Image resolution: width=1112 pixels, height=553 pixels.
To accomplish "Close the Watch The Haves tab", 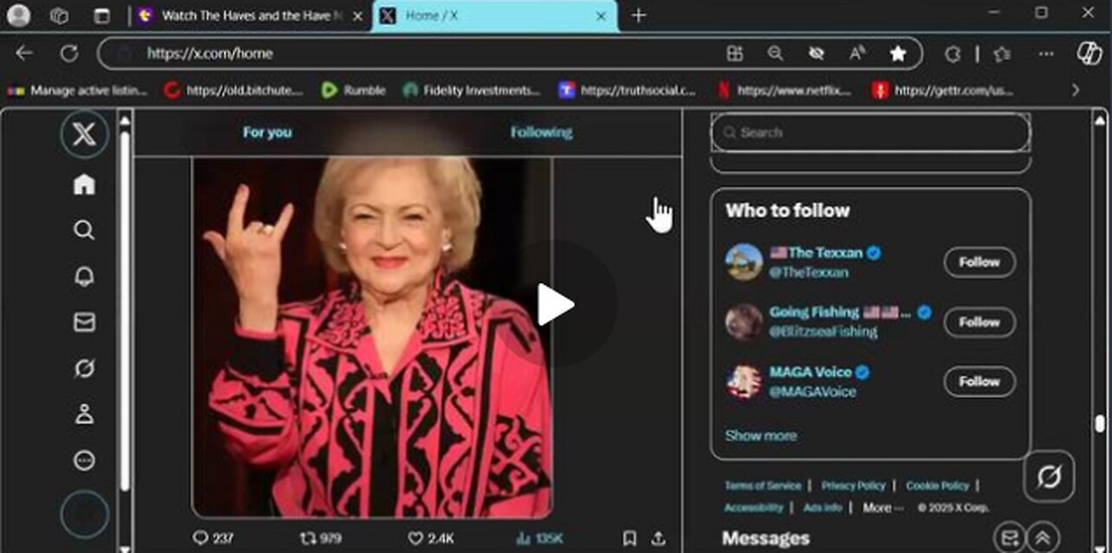I will click(358, 16).
